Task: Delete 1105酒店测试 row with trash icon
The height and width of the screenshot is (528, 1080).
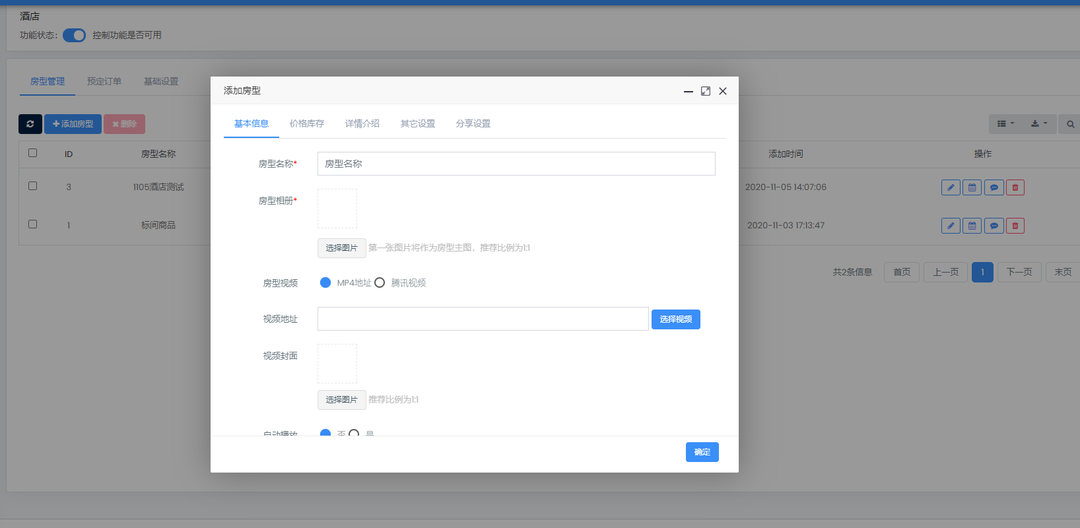Action: coord(1015,187)
